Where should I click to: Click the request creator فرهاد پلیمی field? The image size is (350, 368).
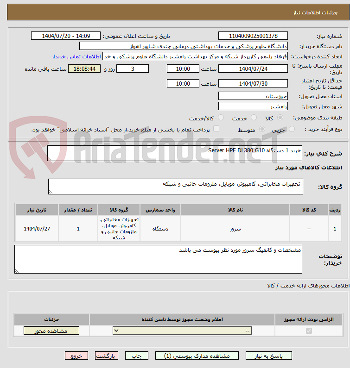tap(195, 56)
